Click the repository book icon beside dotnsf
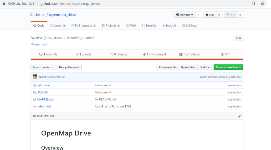This screenshot has height=150, width=271. tap(32, 14)
